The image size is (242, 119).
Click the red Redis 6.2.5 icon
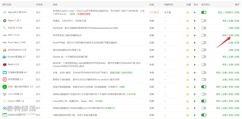click(5, 64)
